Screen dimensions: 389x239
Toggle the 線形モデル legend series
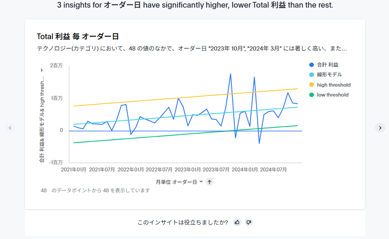[329, 75]
